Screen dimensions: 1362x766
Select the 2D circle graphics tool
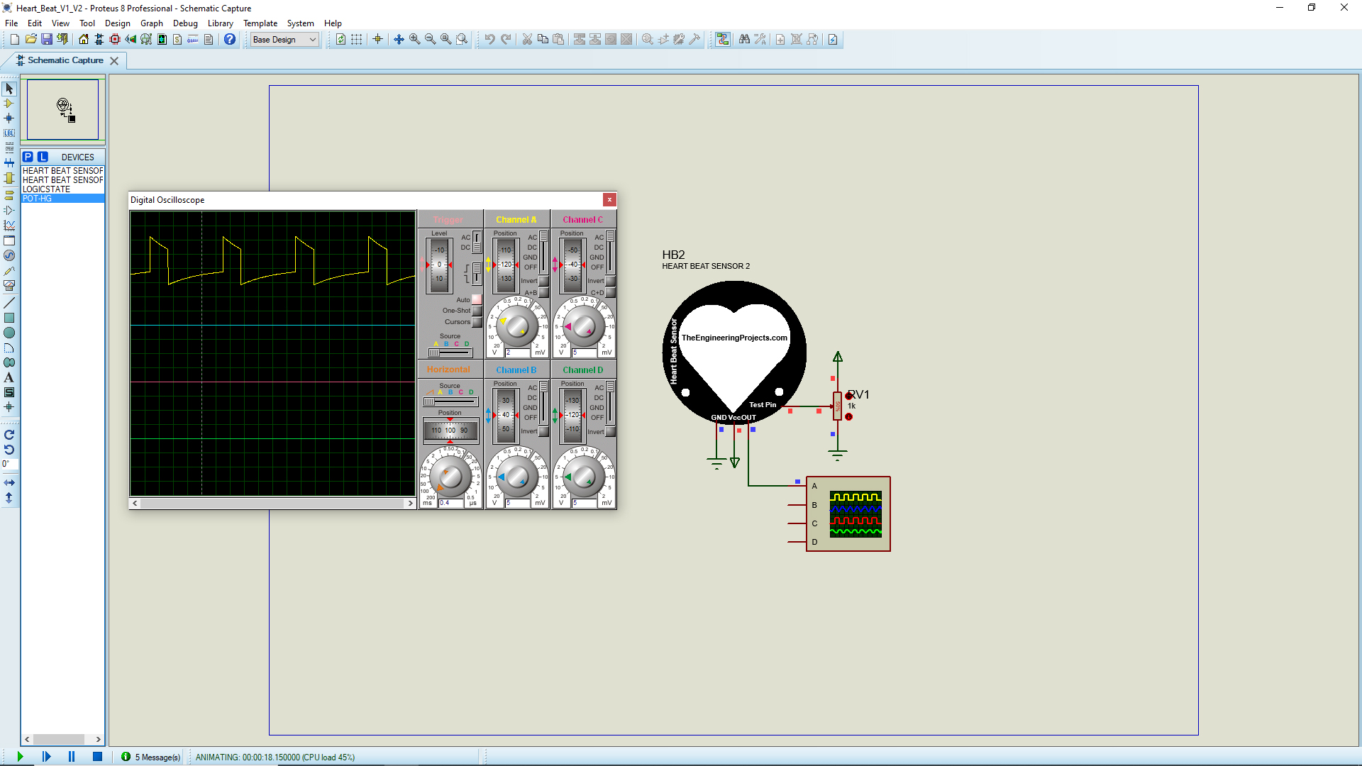tap(9, 333)
